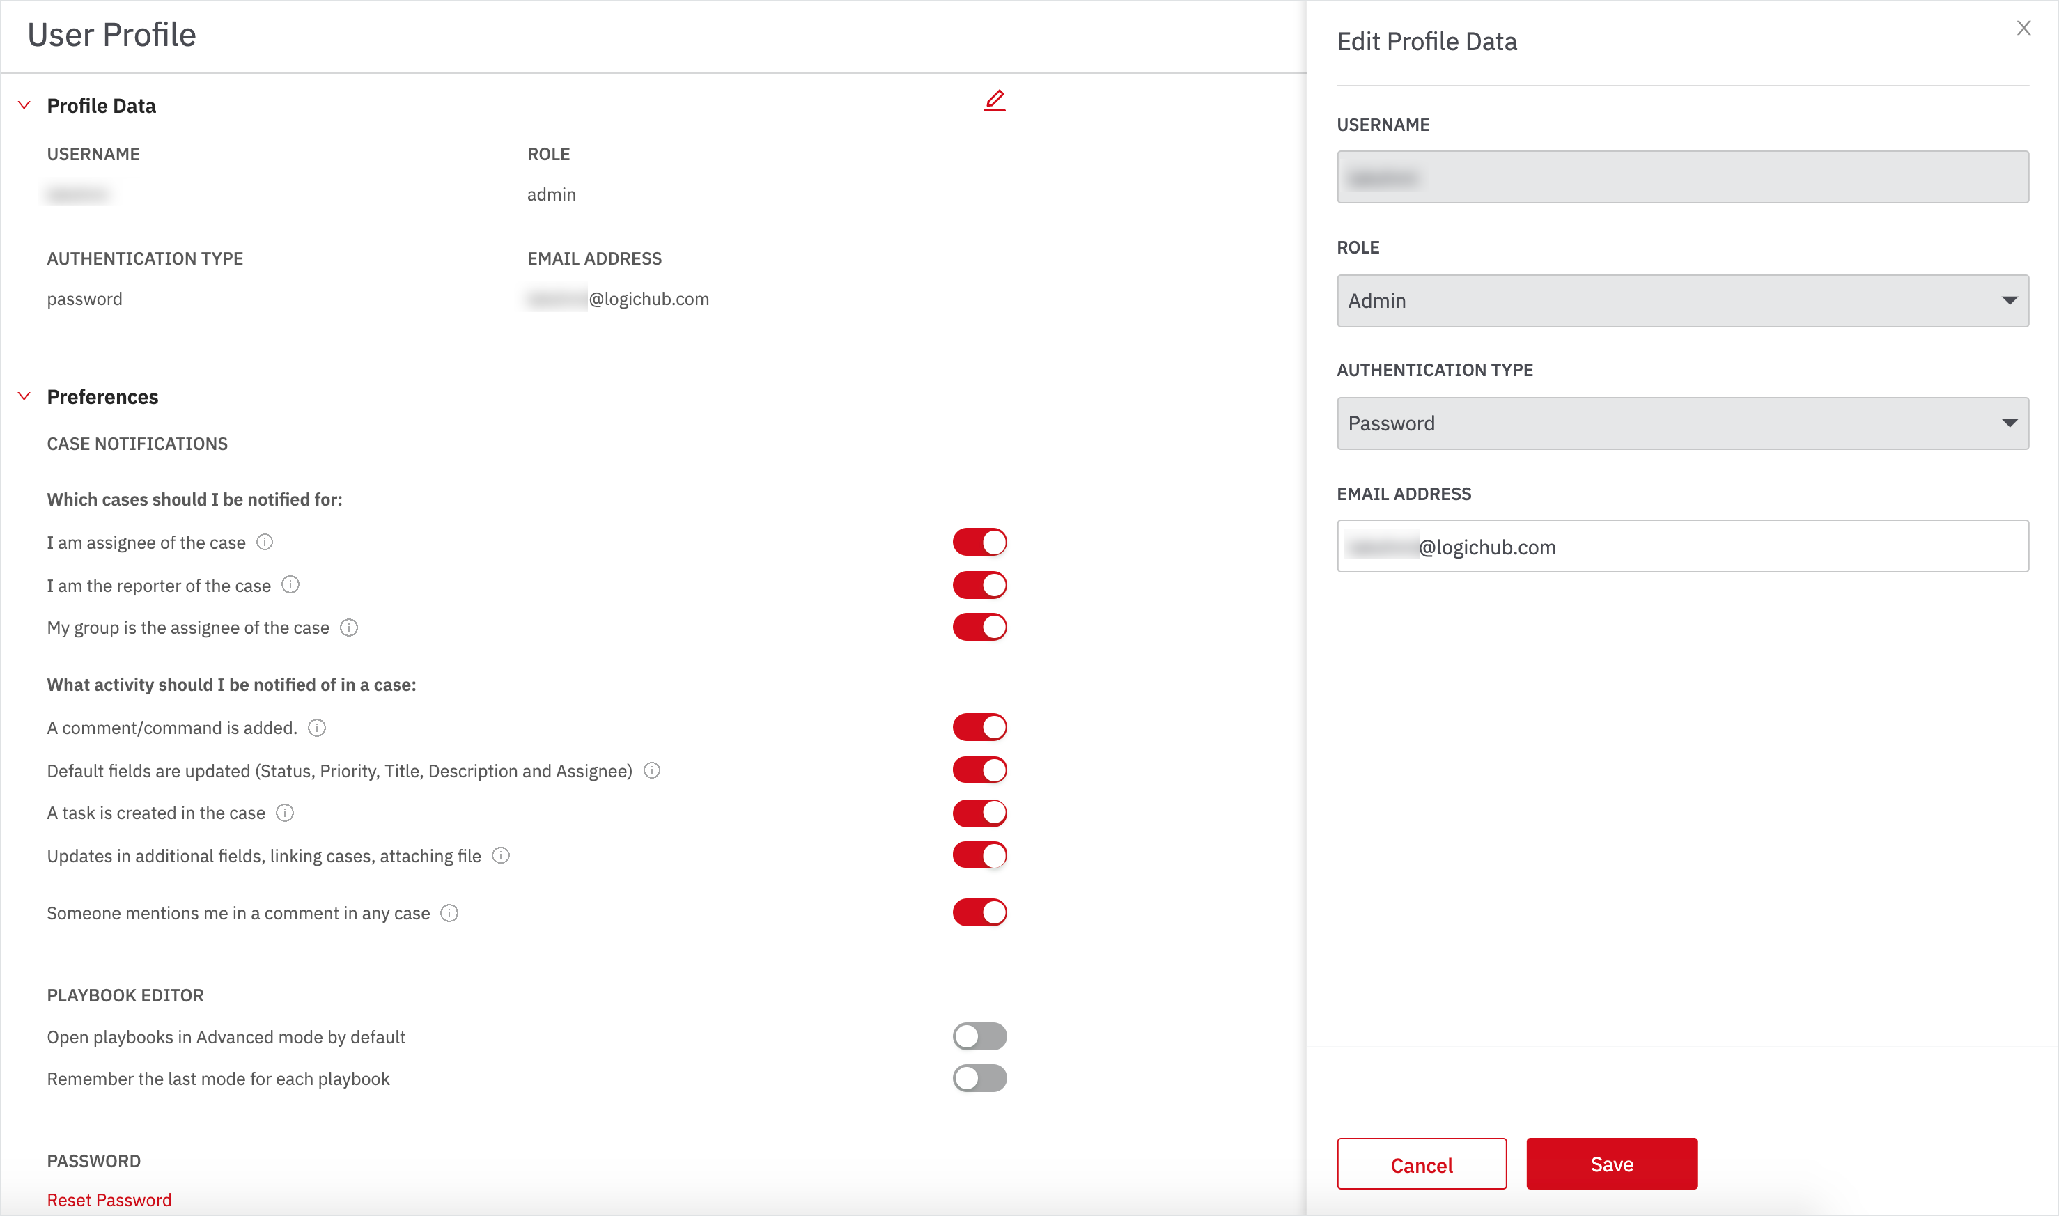Click the Reset Password link
Screen dimensions: 2059x1216
109,1199
